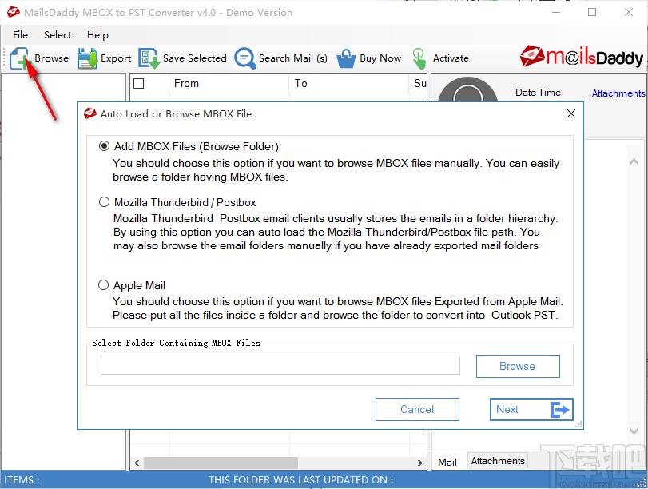Viewport: 648px width, 489px height.
Task: Click THIS FOLDER WAS LAST UPDATED ON text
Action: click(300, 480)
